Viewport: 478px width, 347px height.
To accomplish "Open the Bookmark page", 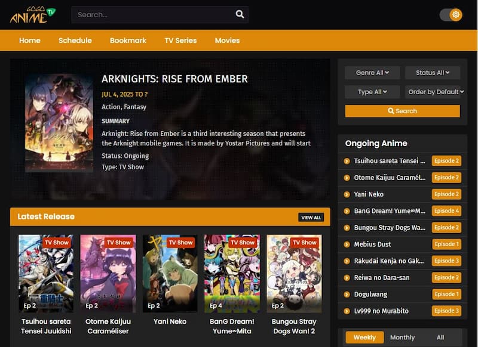I will click(128, 41).
